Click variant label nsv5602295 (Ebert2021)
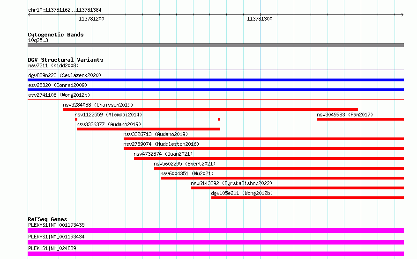Image resolution: width=417 pixels, height=259 pixels. (x=185, y=164)
